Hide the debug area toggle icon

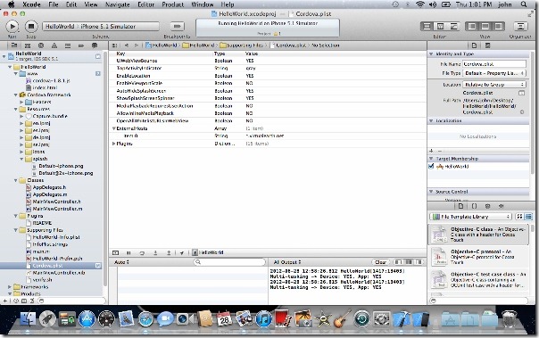coord(115,253)
